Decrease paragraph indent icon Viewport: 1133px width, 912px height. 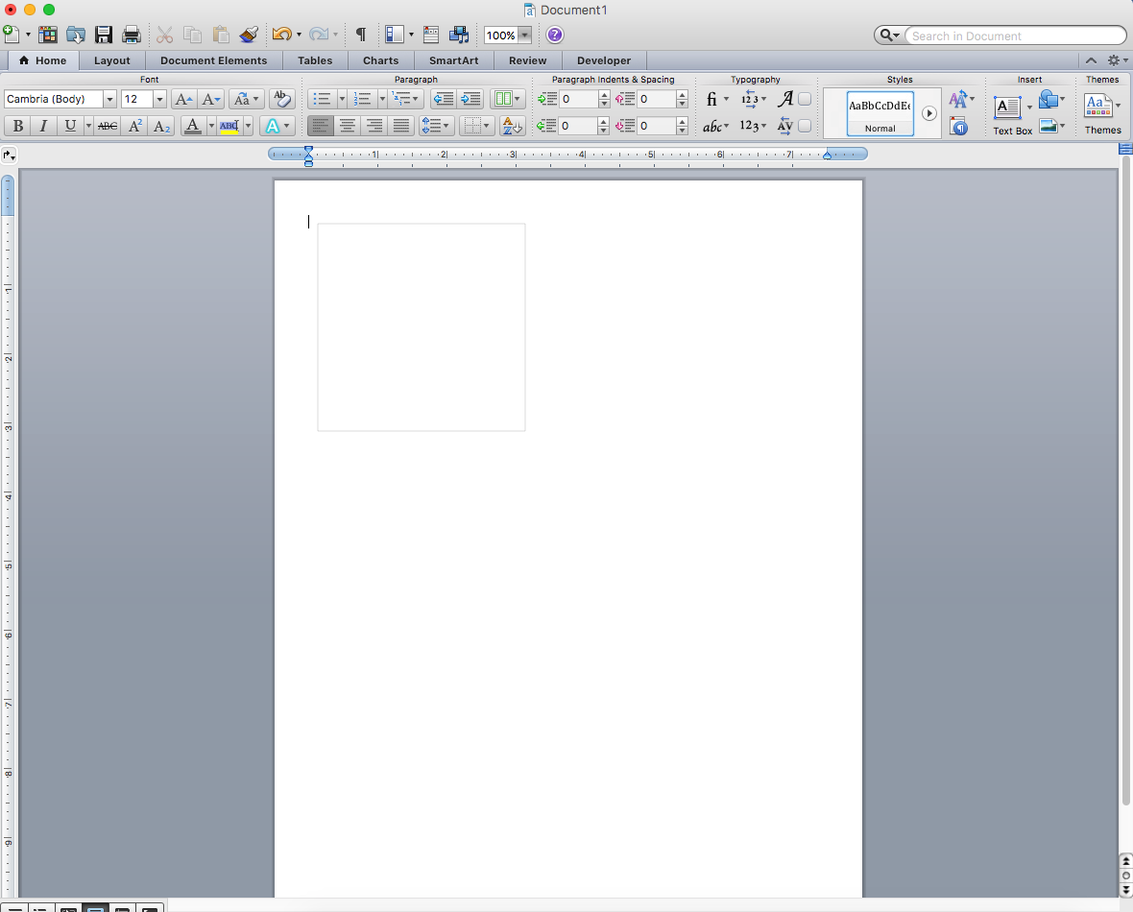(444, 99)
